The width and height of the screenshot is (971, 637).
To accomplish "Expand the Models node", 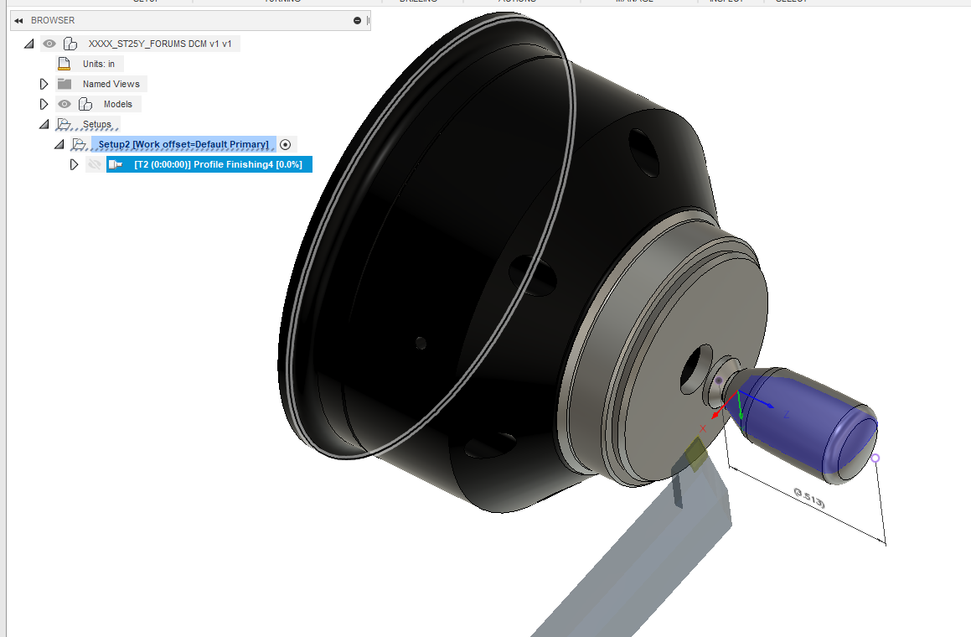I will coord(43,103).
